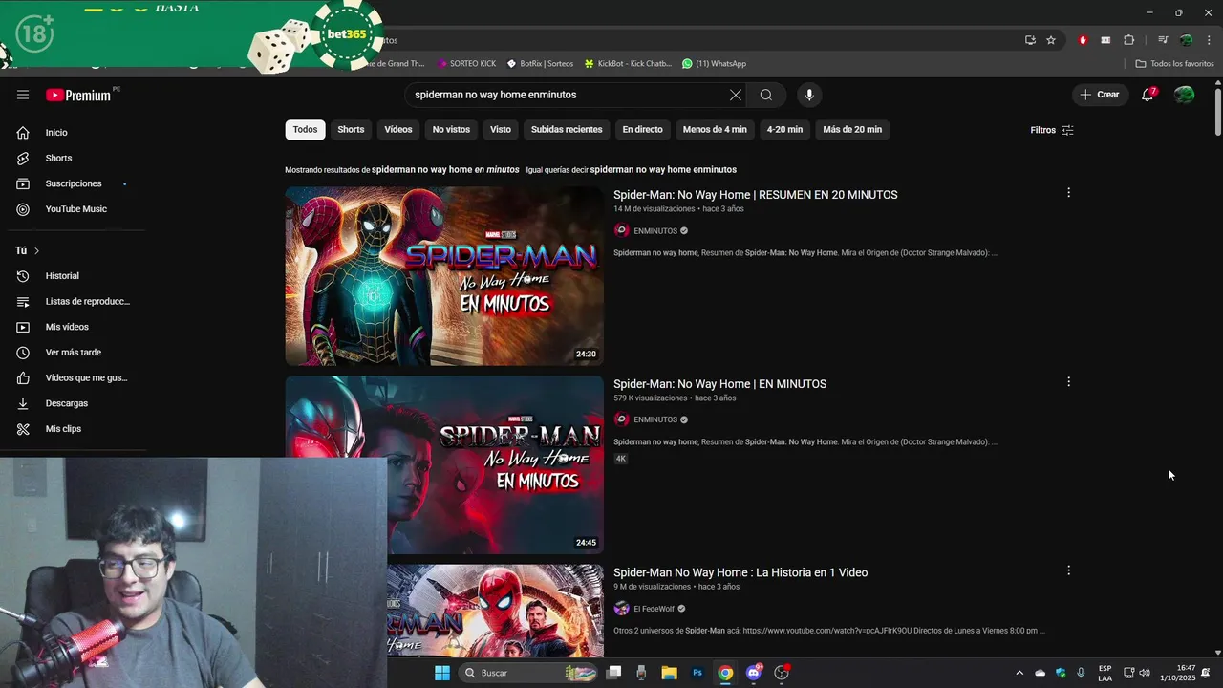Select the Subidas recientes chip
The height and width of the screenshot is (688, 1223).
pyautogui.click(x=567, y=130)
